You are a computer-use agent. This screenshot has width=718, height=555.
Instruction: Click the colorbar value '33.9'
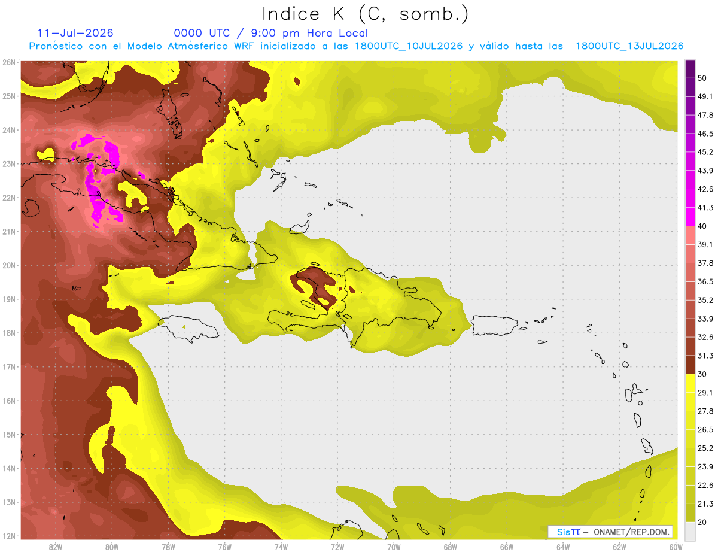pyautogui.click(x=705, y=319)
